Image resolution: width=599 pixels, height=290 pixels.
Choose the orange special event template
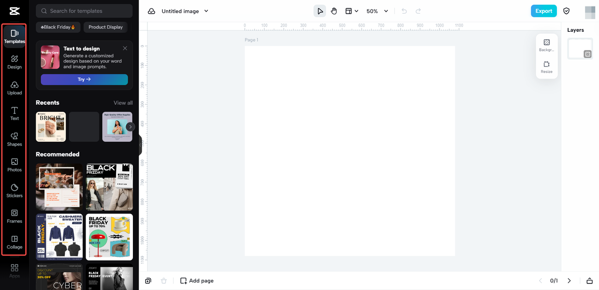[59, 187]
